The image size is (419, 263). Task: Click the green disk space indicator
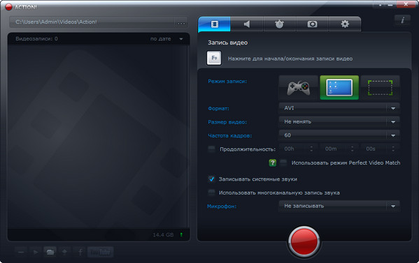click(181, 235)
